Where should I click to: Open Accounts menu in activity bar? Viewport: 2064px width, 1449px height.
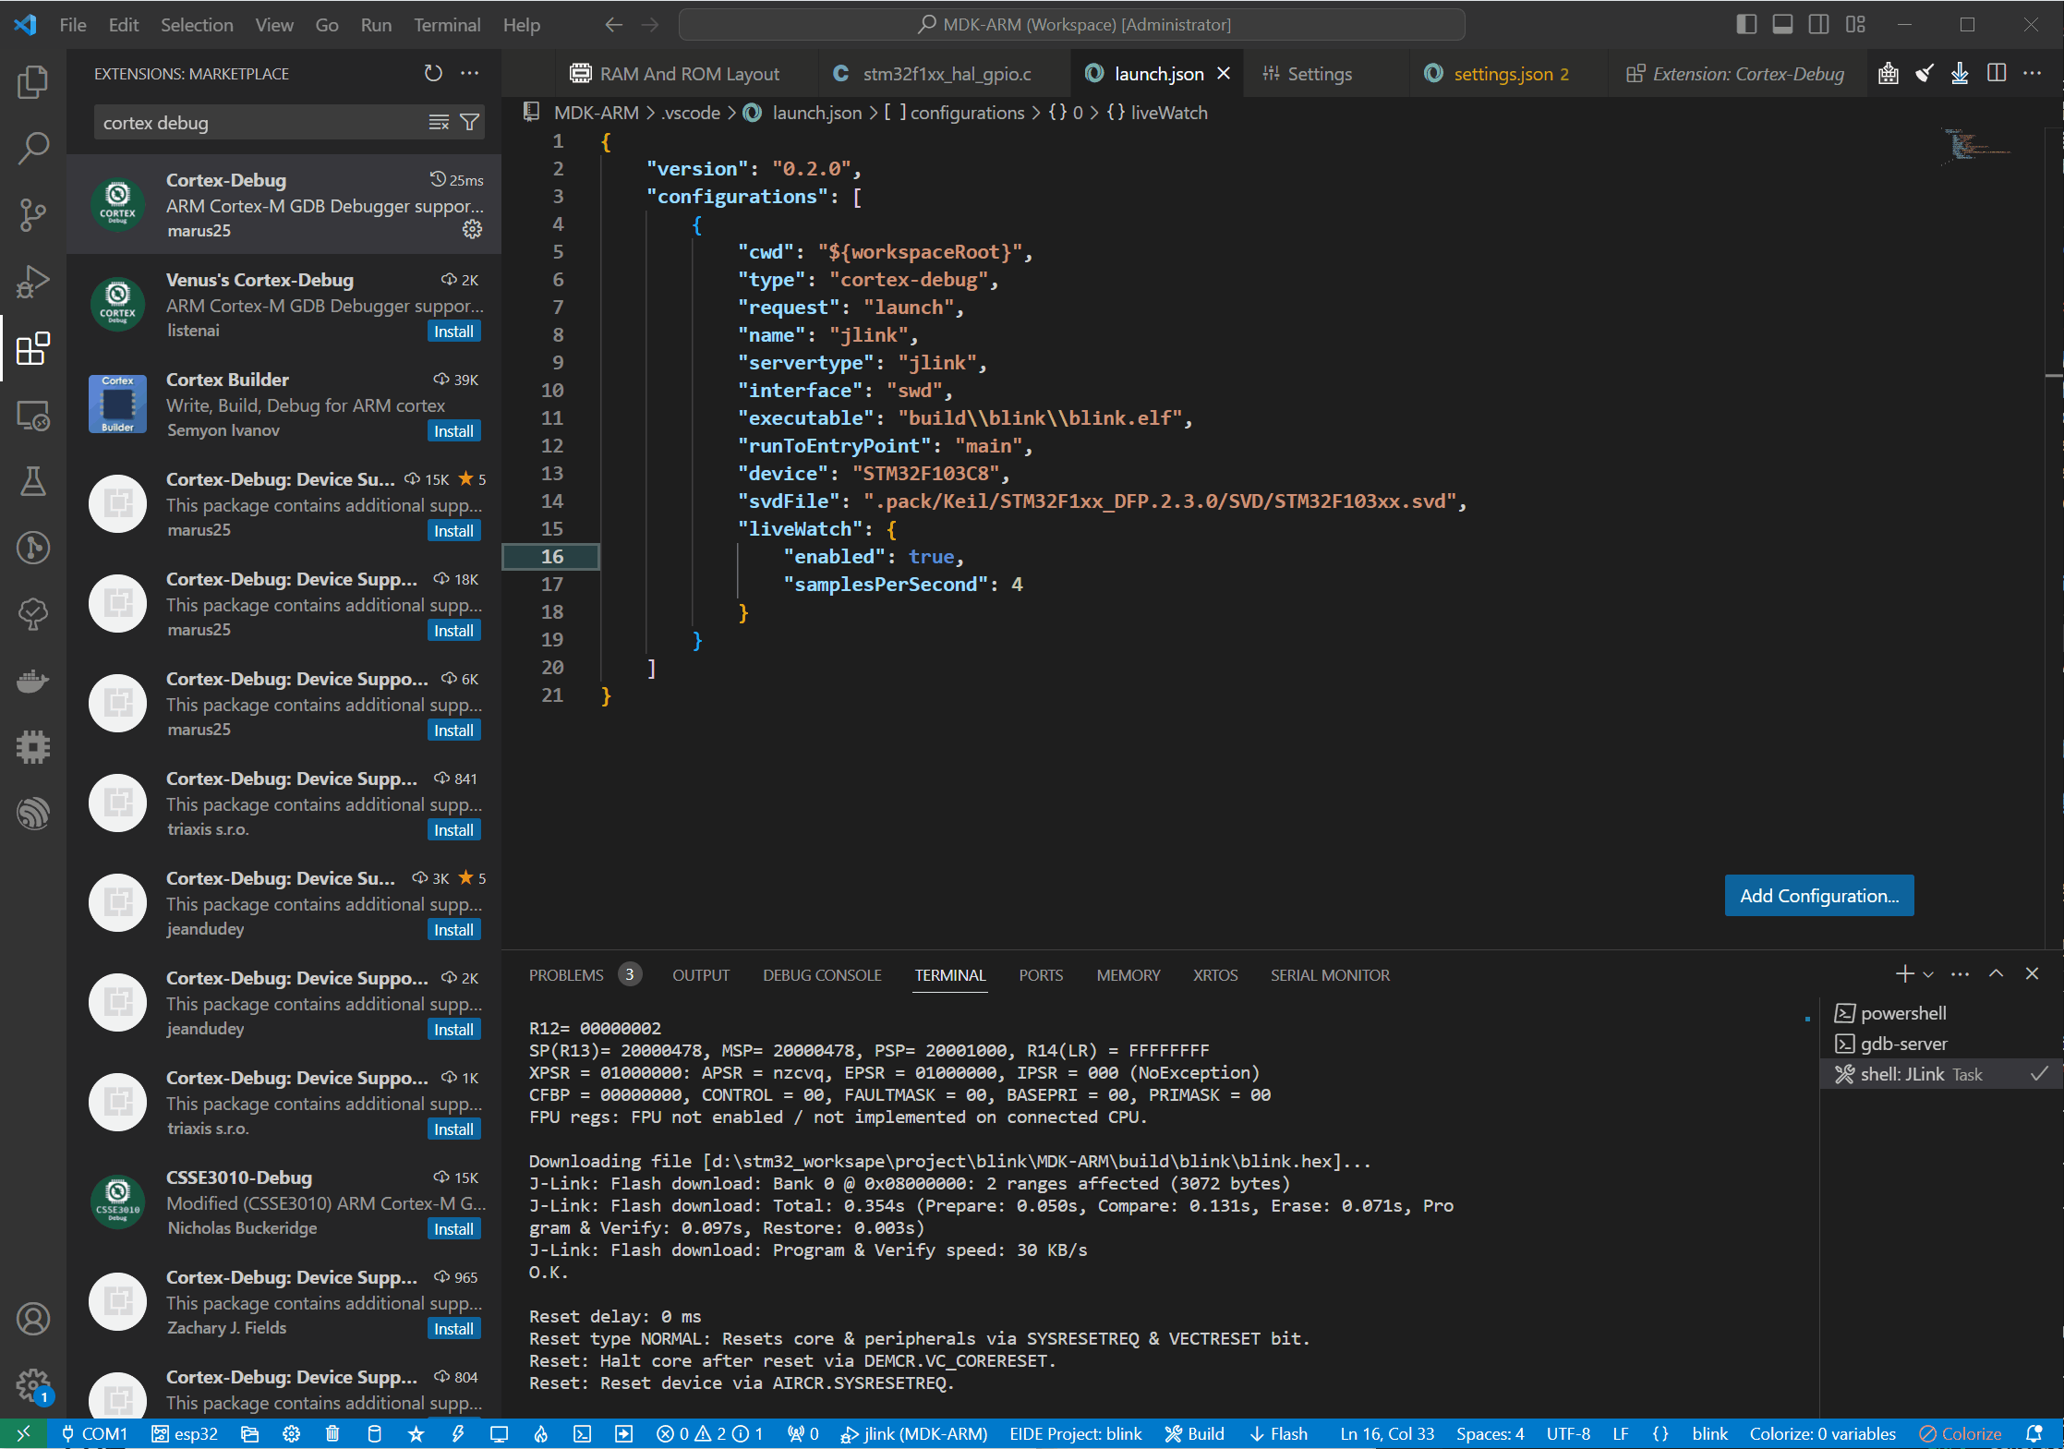click(x=33, y=1319)
